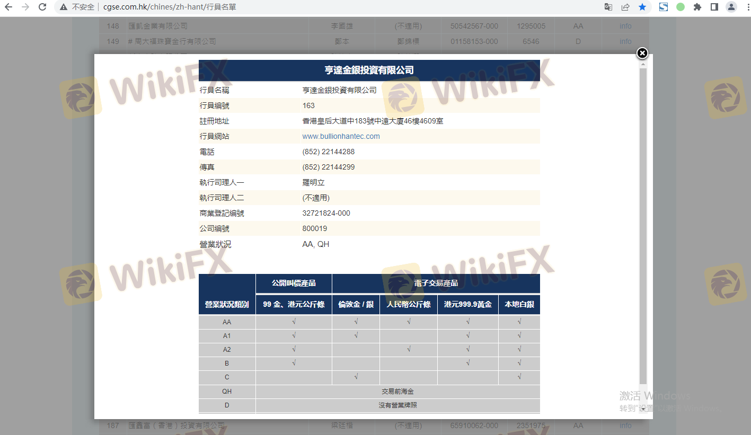Click the popup scrollbar down arrow
Viewport: 751px width, 435px height.
643,409
